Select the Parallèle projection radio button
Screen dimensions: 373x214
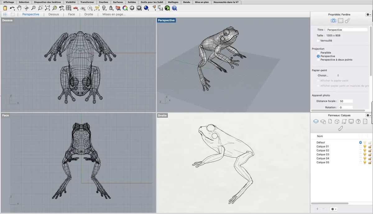point(318,53)
